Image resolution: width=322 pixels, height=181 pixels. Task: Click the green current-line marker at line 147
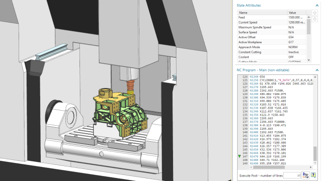tap(239, 156)
